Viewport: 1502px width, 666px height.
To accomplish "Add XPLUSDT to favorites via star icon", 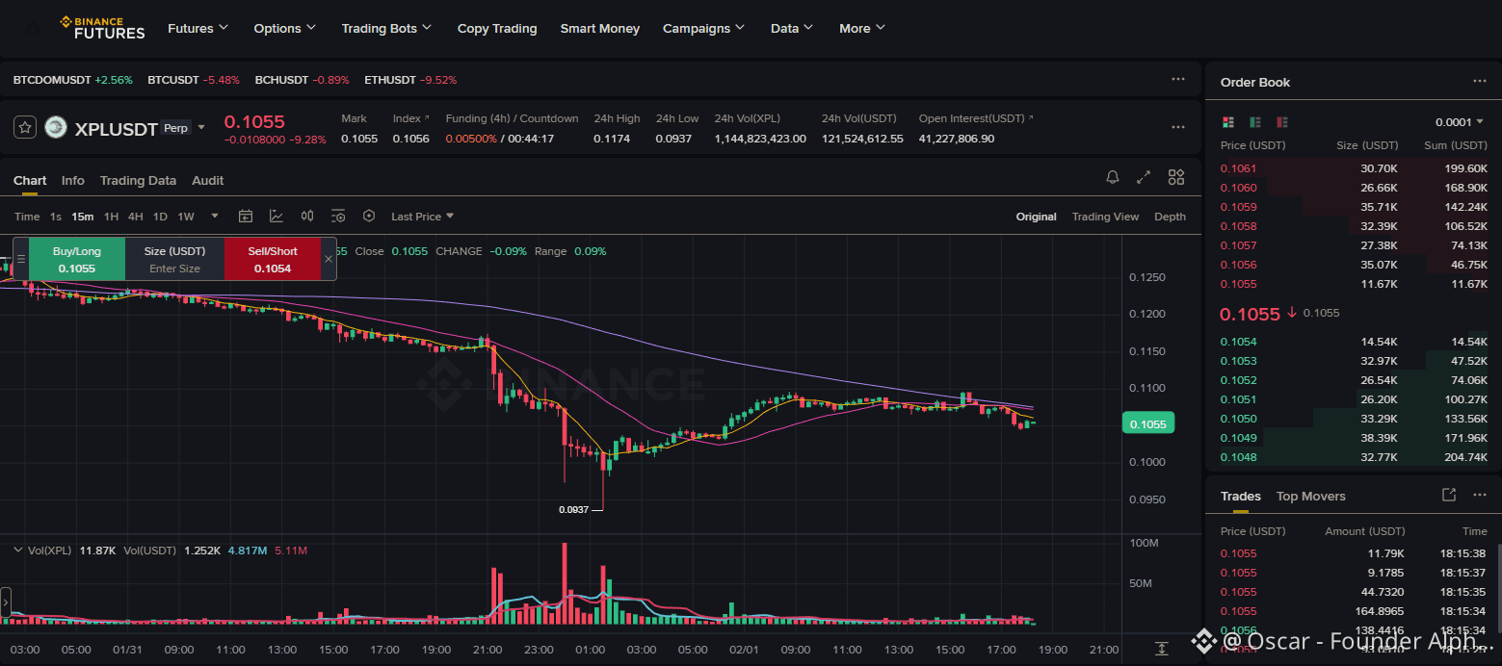I will (x=26, y=127).
